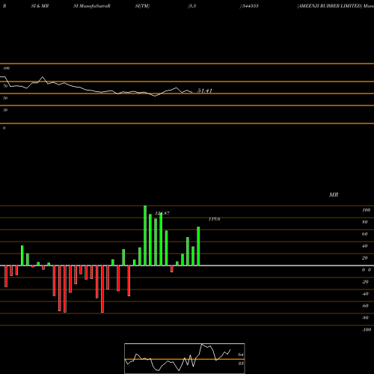The image size is (374, 374).
Task: Click the last green bar below 119.6
Action: click(x=198, y=246)
